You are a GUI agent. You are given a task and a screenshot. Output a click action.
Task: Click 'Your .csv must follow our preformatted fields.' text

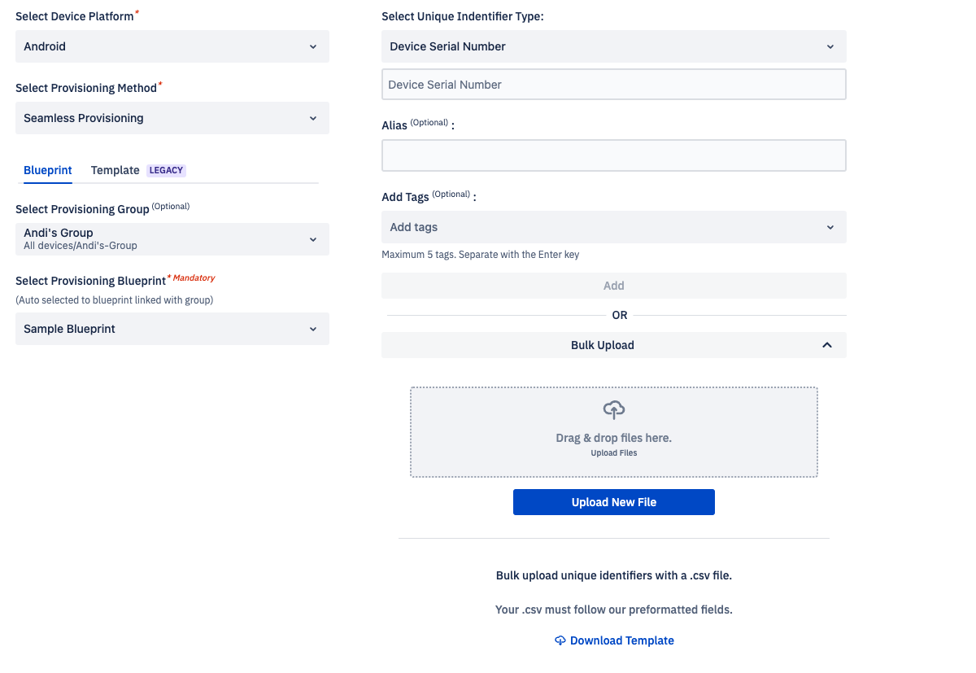[614, 610]
